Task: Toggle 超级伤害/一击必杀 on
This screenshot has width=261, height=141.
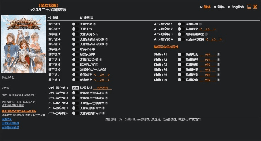Action: (74, 70)
